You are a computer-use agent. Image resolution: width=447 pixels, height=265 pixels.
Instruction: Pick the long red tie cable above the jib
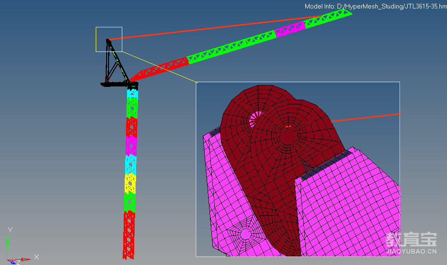(213, 28)
